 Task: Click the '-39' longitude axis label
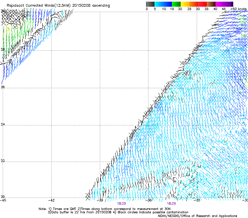[100, 200]
